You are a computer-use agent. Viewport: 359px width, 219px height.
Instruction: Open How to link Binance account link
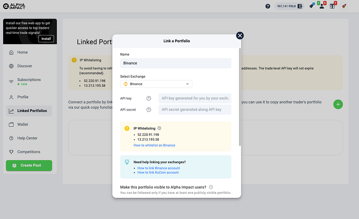point(159,168)
